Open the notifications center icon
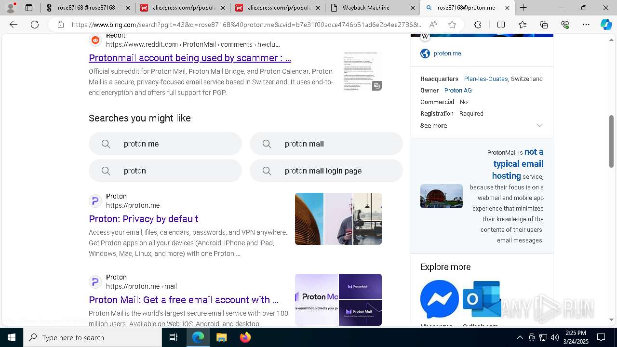617x347 pixels. tap(601, 337)
